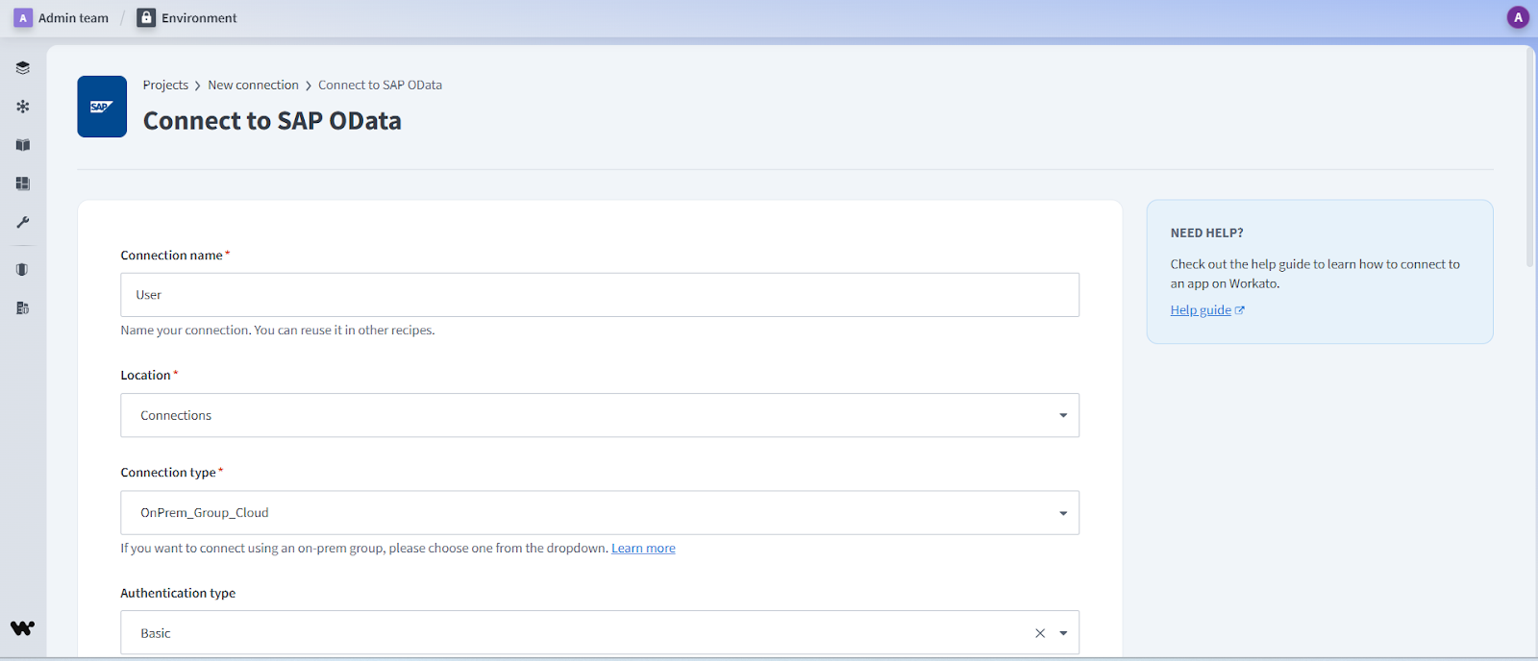Click Connect to SAP OData breadcrumb
The height and width of the screenshot is (661, 1538).
coord(380,86)
